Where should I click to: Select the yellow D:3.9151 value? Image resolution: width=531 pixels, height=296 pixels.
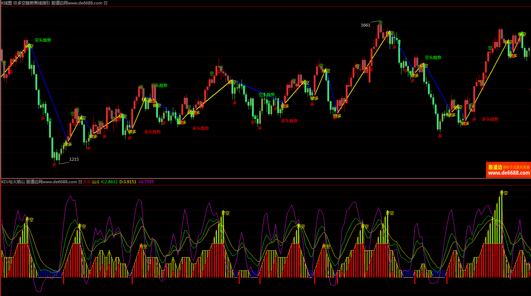point(128,182)
